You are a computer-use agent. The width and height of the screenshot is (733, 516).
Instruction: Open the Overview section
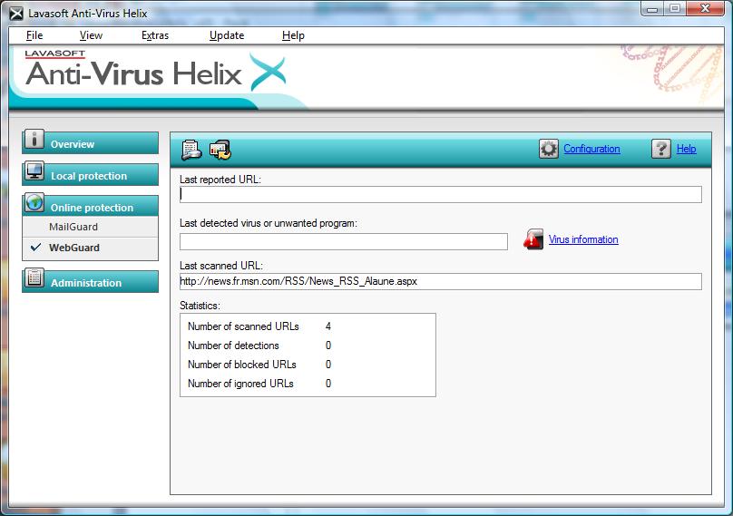(x=73, y=144)
